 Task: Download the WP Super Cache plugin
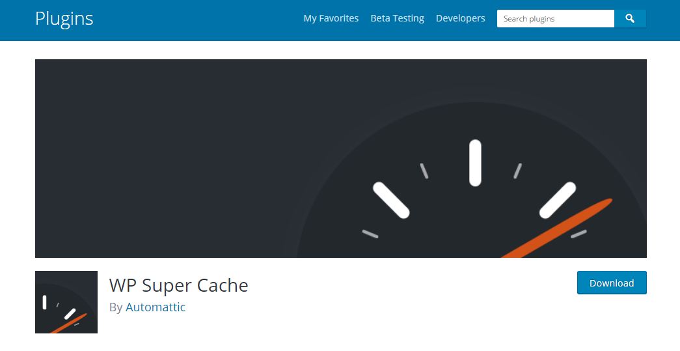612,283
